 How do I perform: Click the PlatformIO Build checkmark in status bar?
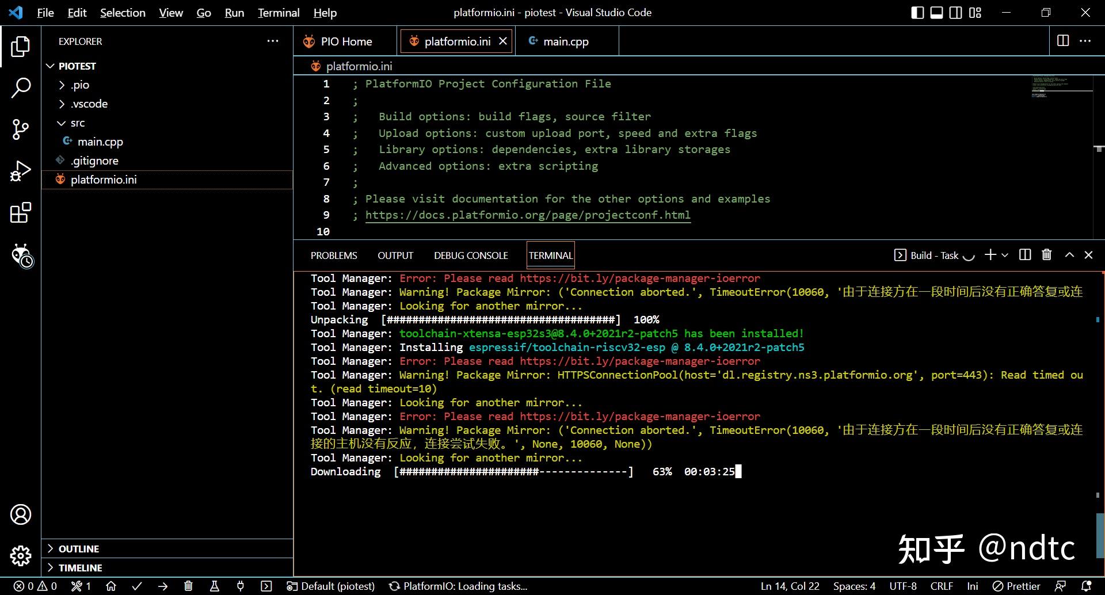(137, 586)
